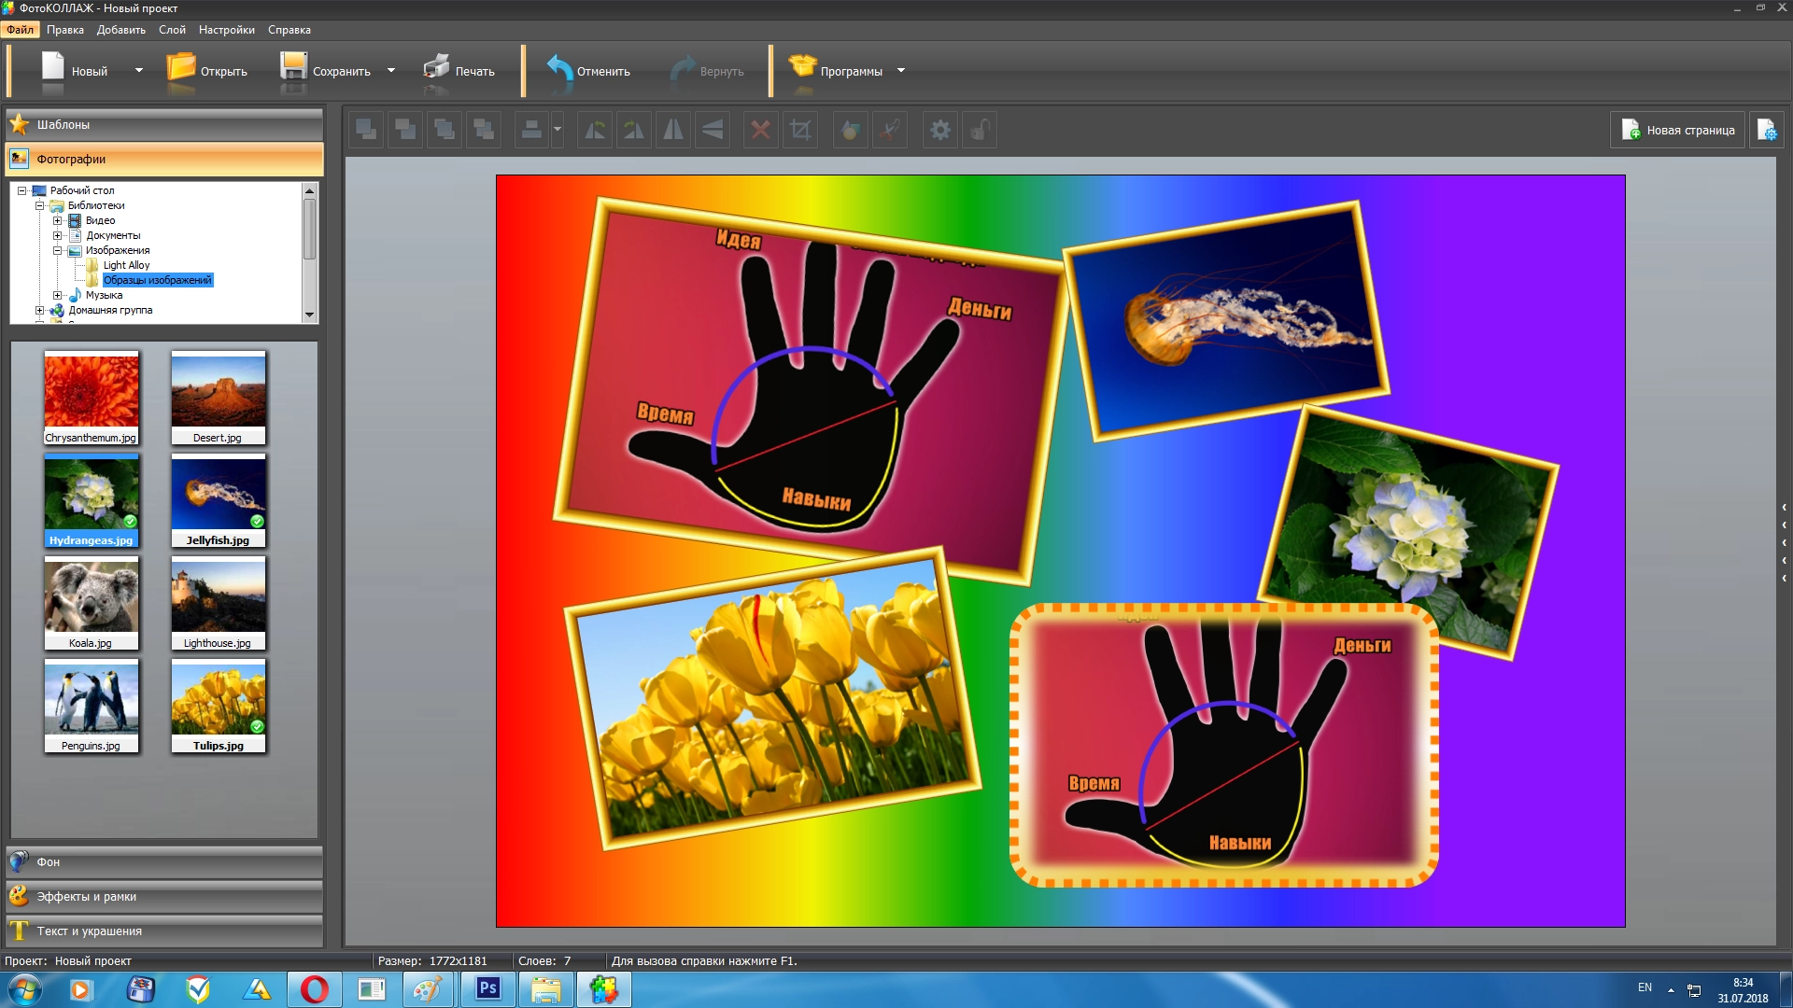Open the dropdown arrow next to Программы
The width and height of the screenshot is (1793, 1008).
point(901,71)
